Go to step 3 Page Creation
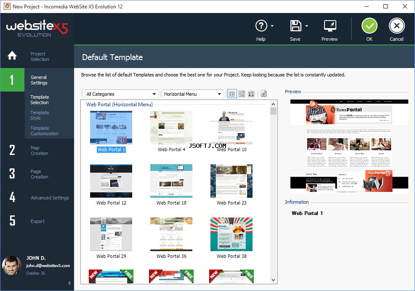Image resolution: width=415 pixels, height=291 pixels. 37,174
